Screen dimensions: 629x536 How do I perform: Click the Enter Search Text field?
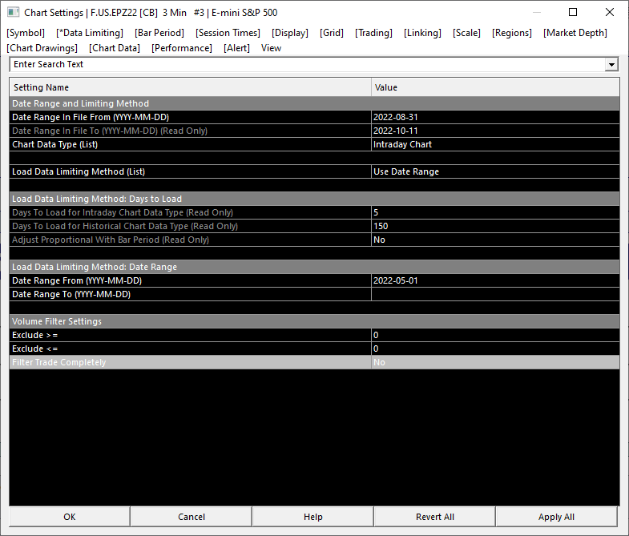[307, 64]
